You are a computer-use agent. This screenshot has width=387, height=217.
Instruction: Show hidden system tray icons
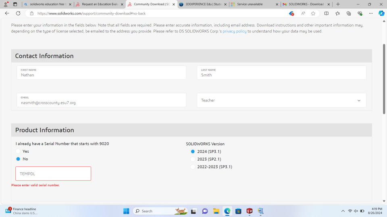(x=343, y=211)
